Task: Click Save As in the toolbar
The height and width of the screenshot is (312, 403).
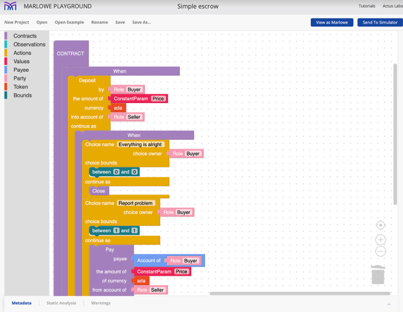Action: click(142, 22)
